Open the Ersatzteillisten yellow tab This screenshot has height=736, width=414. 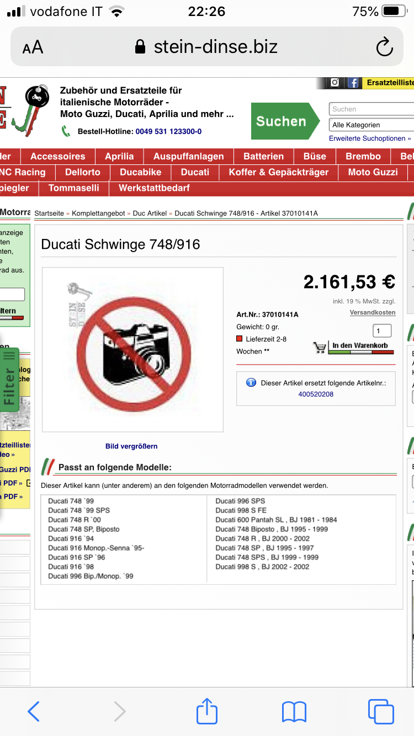coord(388,83)
